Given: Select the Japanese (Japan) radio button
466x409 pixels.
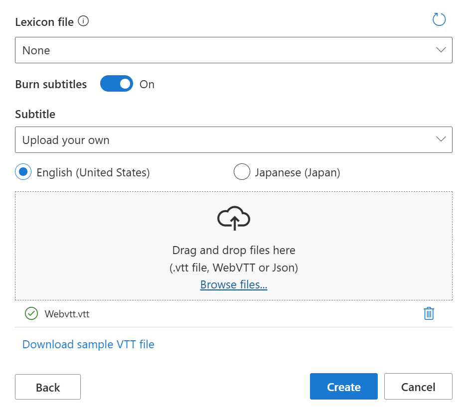Looking at the screenshot, I should (242, 171).
